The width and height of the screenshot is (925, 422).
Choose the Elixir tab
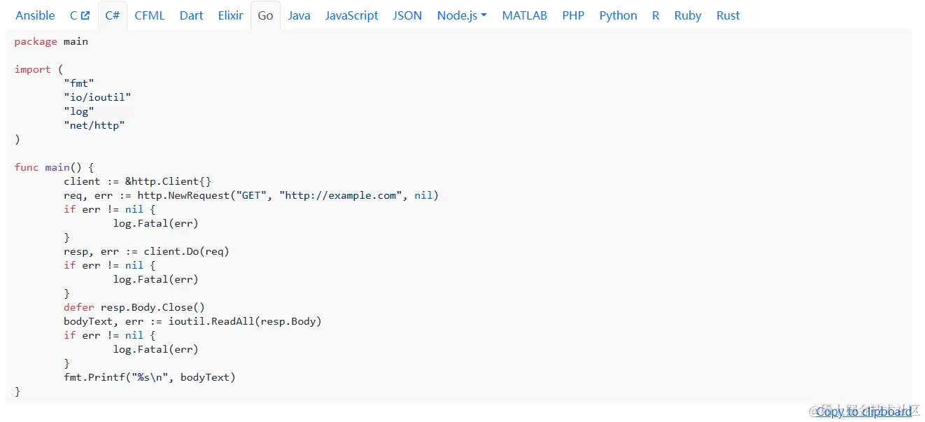click(x=230, y=15)
